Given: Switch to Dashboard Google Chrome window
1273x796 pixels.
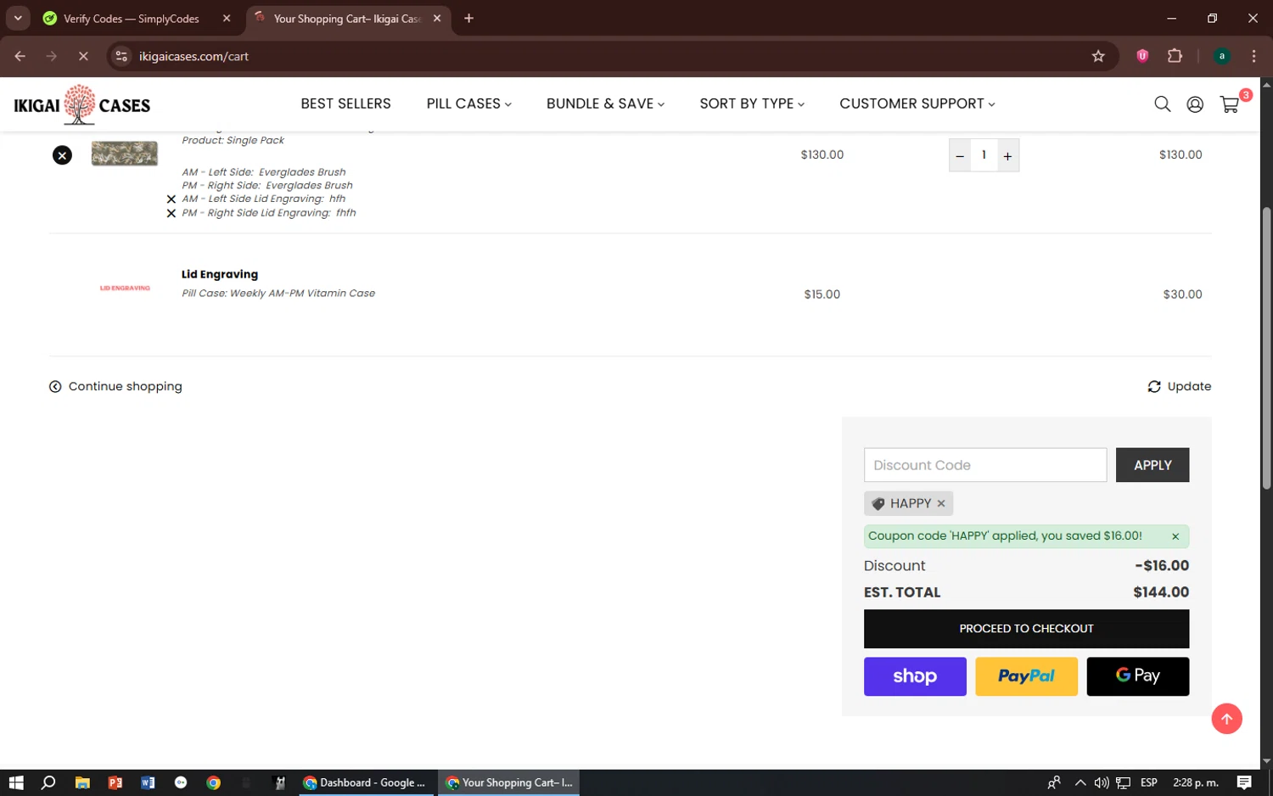Looking at the screenshot, I should point(366,782).
